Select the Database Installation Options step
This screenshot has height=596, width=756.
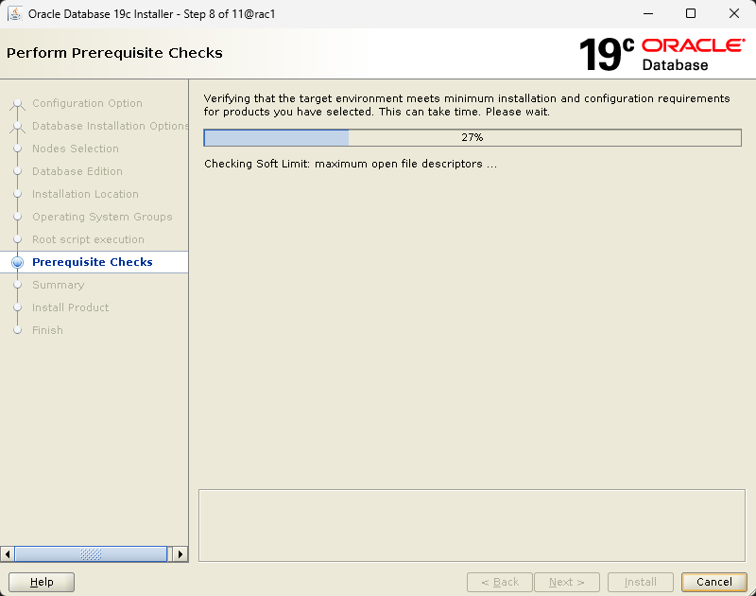(111, 126)
